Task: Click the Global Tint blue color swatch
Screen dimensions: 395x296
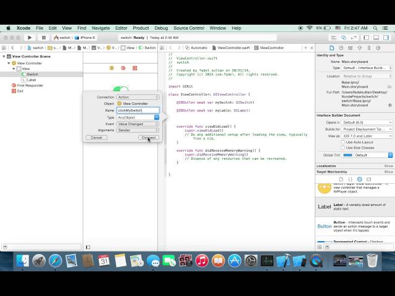Action: (x=347, y=155)
